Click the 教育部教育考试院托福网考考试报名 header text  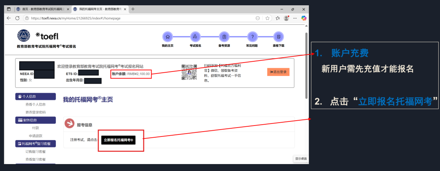pos(46,46)
